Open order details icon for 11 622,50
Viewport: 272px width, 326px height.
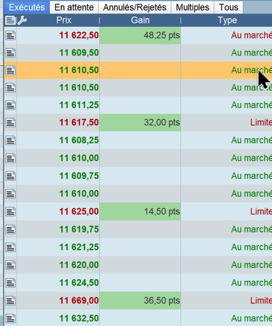tap(10, 35)
